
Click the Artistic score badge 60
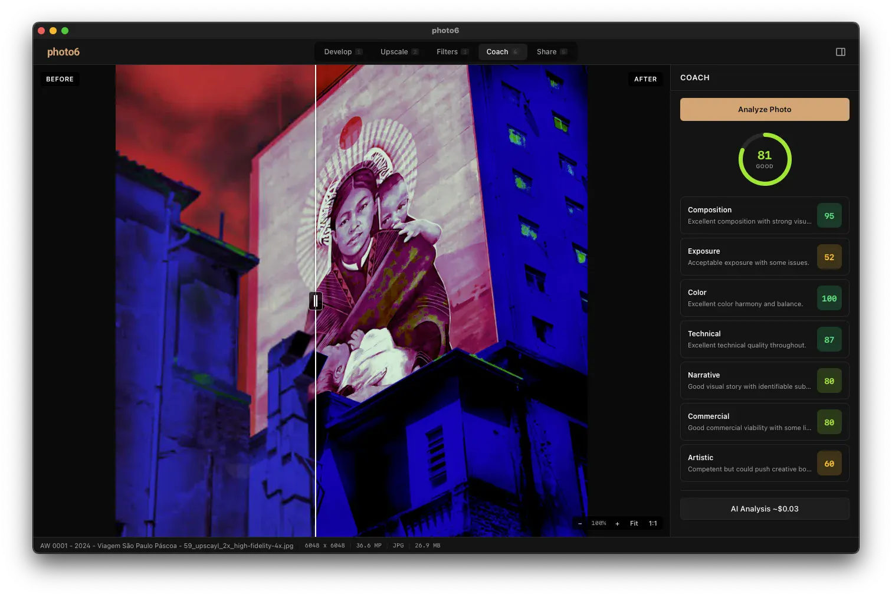[x=829, y=464]
